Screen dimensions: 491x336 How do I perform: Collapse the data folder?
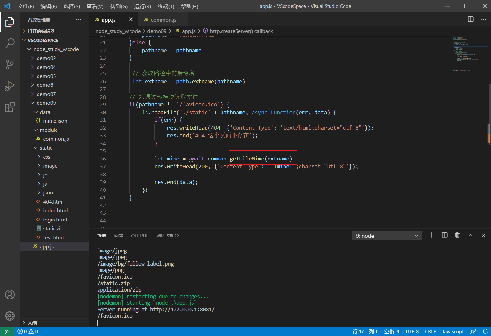coord(54,112)
